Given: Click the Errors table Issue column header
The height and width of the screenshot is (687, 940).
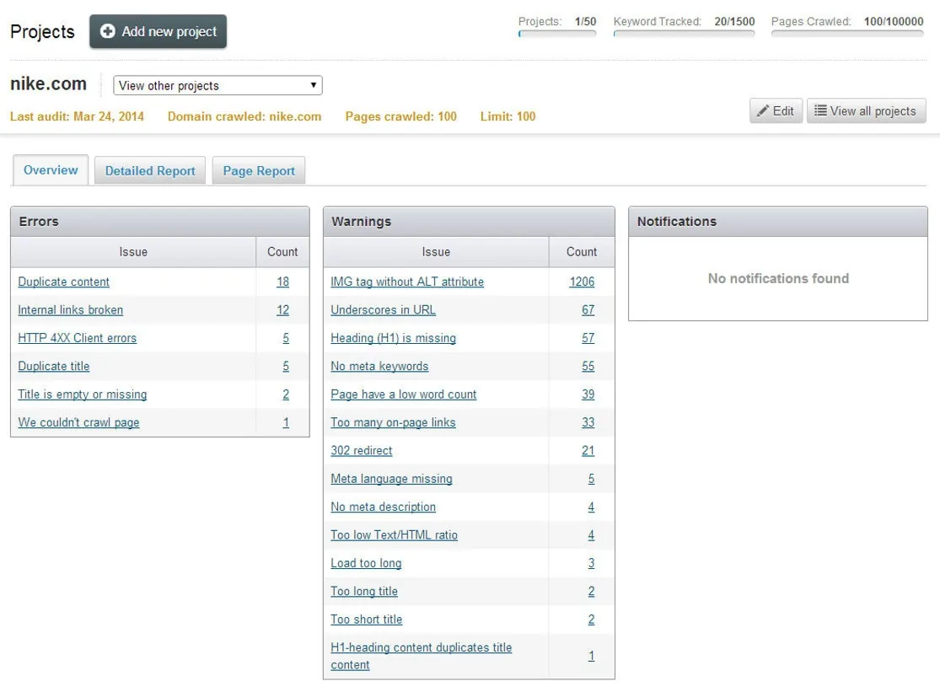Looking at the screenshot, I should (133, 252).
